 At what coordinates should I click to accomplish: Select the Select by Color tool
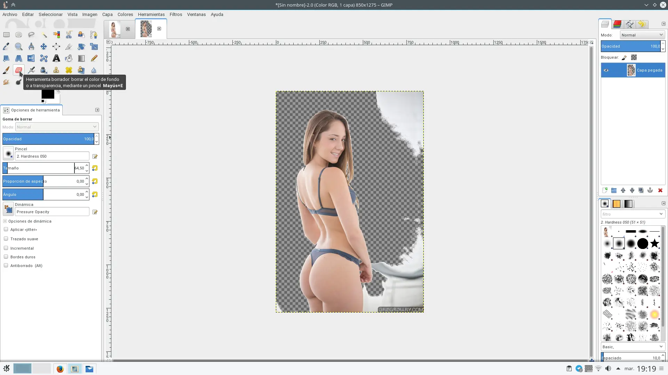point(56,35)
